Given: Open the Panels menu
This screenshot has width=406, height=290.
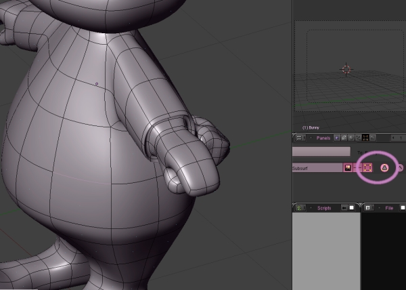Looking at the screenshot, I should tap(323, 138).
